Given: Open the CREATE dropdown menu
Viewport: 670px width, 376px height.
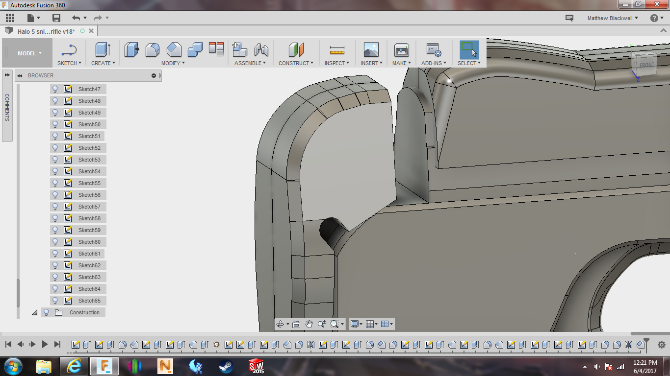Looking at the screenshot, I should point(103,63).
